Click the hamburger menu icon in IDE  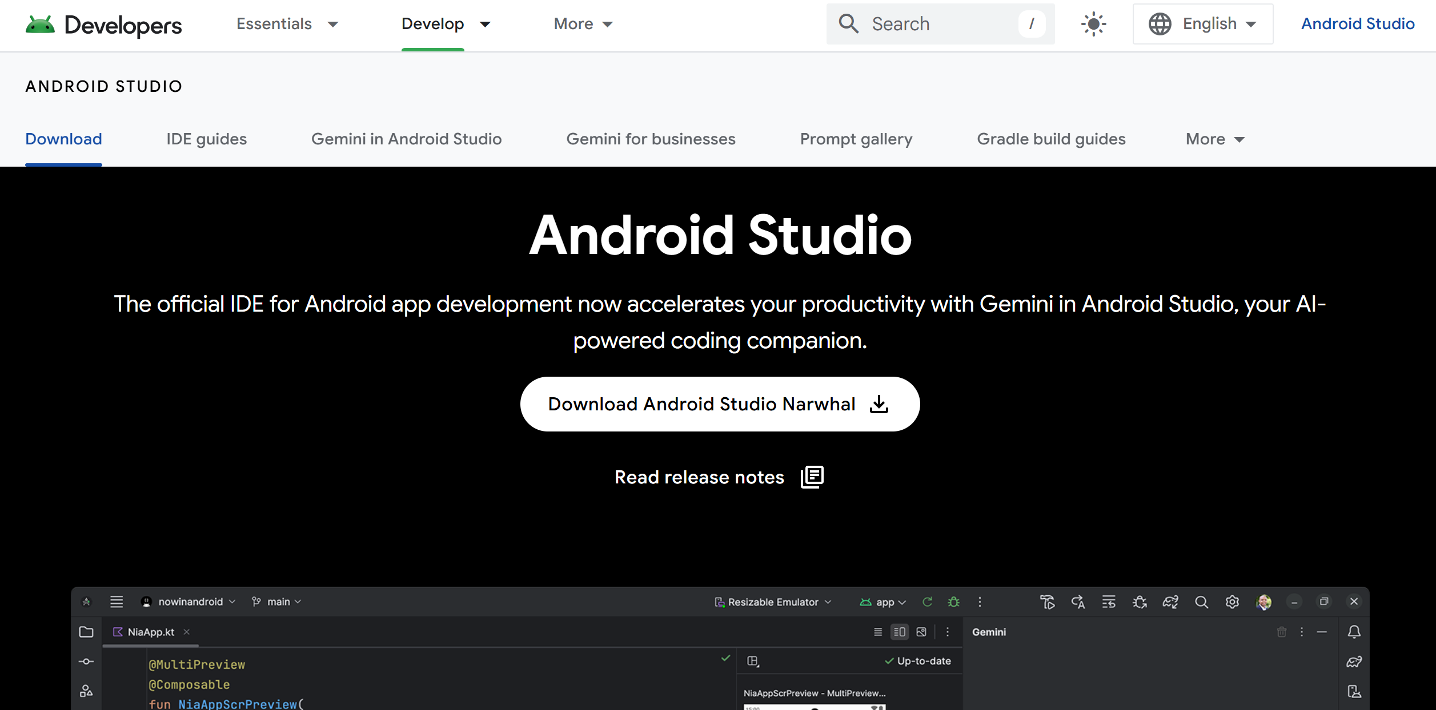(117, 602)
